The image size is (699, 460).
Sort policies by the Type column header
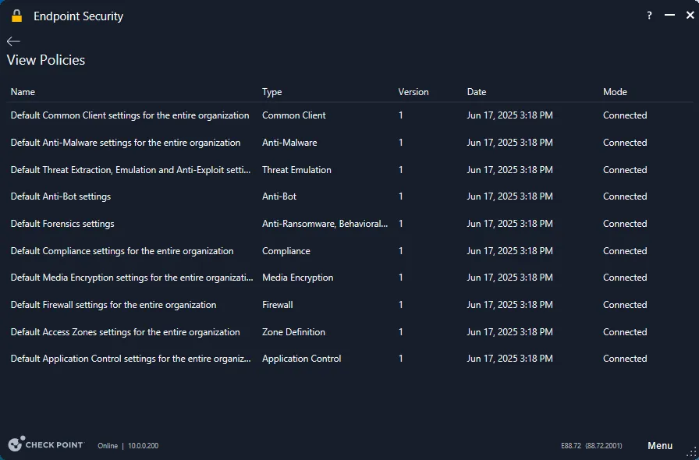(x=271, y=91)
